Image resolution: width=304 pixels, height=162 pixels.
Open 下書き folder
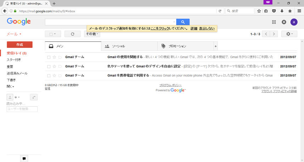tap(11, 80)
